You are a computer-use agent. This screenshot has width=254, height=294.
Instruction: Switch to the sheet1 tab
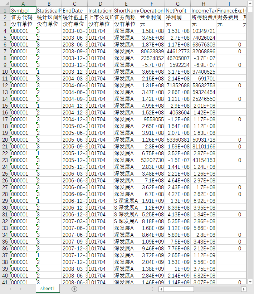[x=48, y=288]
